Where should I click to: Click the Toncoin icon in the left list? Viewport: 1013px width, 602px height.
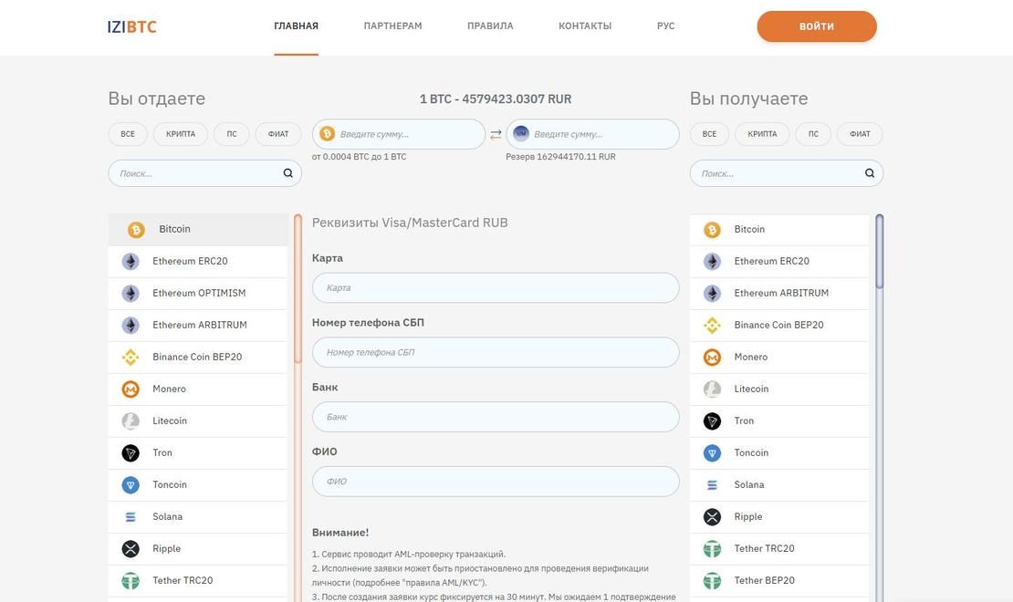point(131,485)
